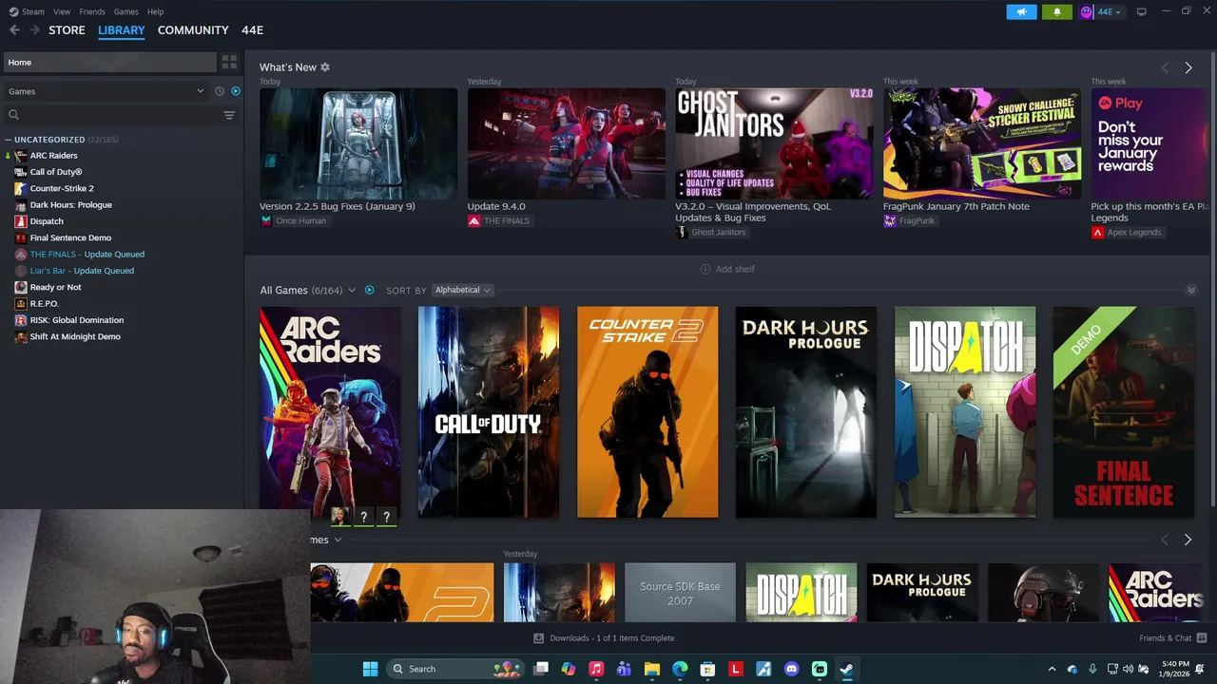The width and height of the screenshot is (1217, 684).
Task: Open the 44E profile tab
Action: click(252, 30)
